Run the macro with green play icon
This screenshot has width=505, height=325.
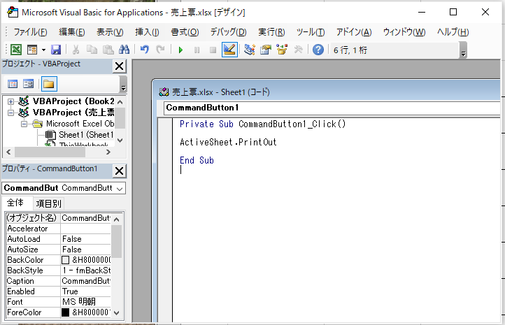point(180,50)
